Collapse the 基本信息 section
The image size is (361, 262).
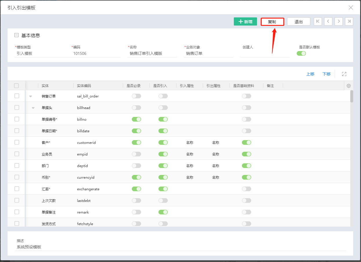point(17,35)
